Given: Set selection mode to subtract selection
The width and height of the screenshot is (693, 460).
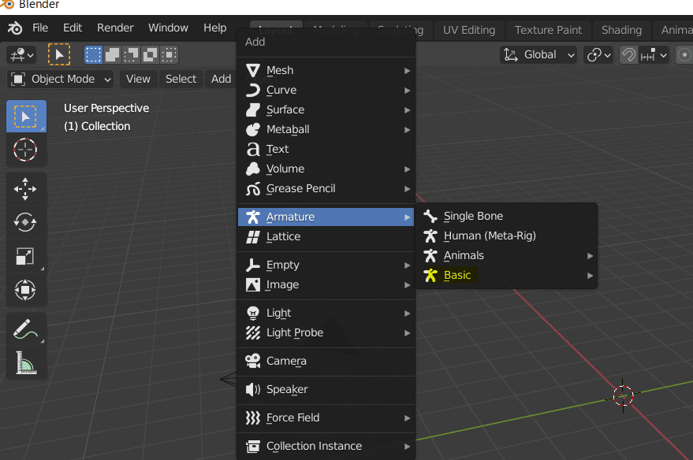Looking at the screenshot, I should tap(131, 54).
